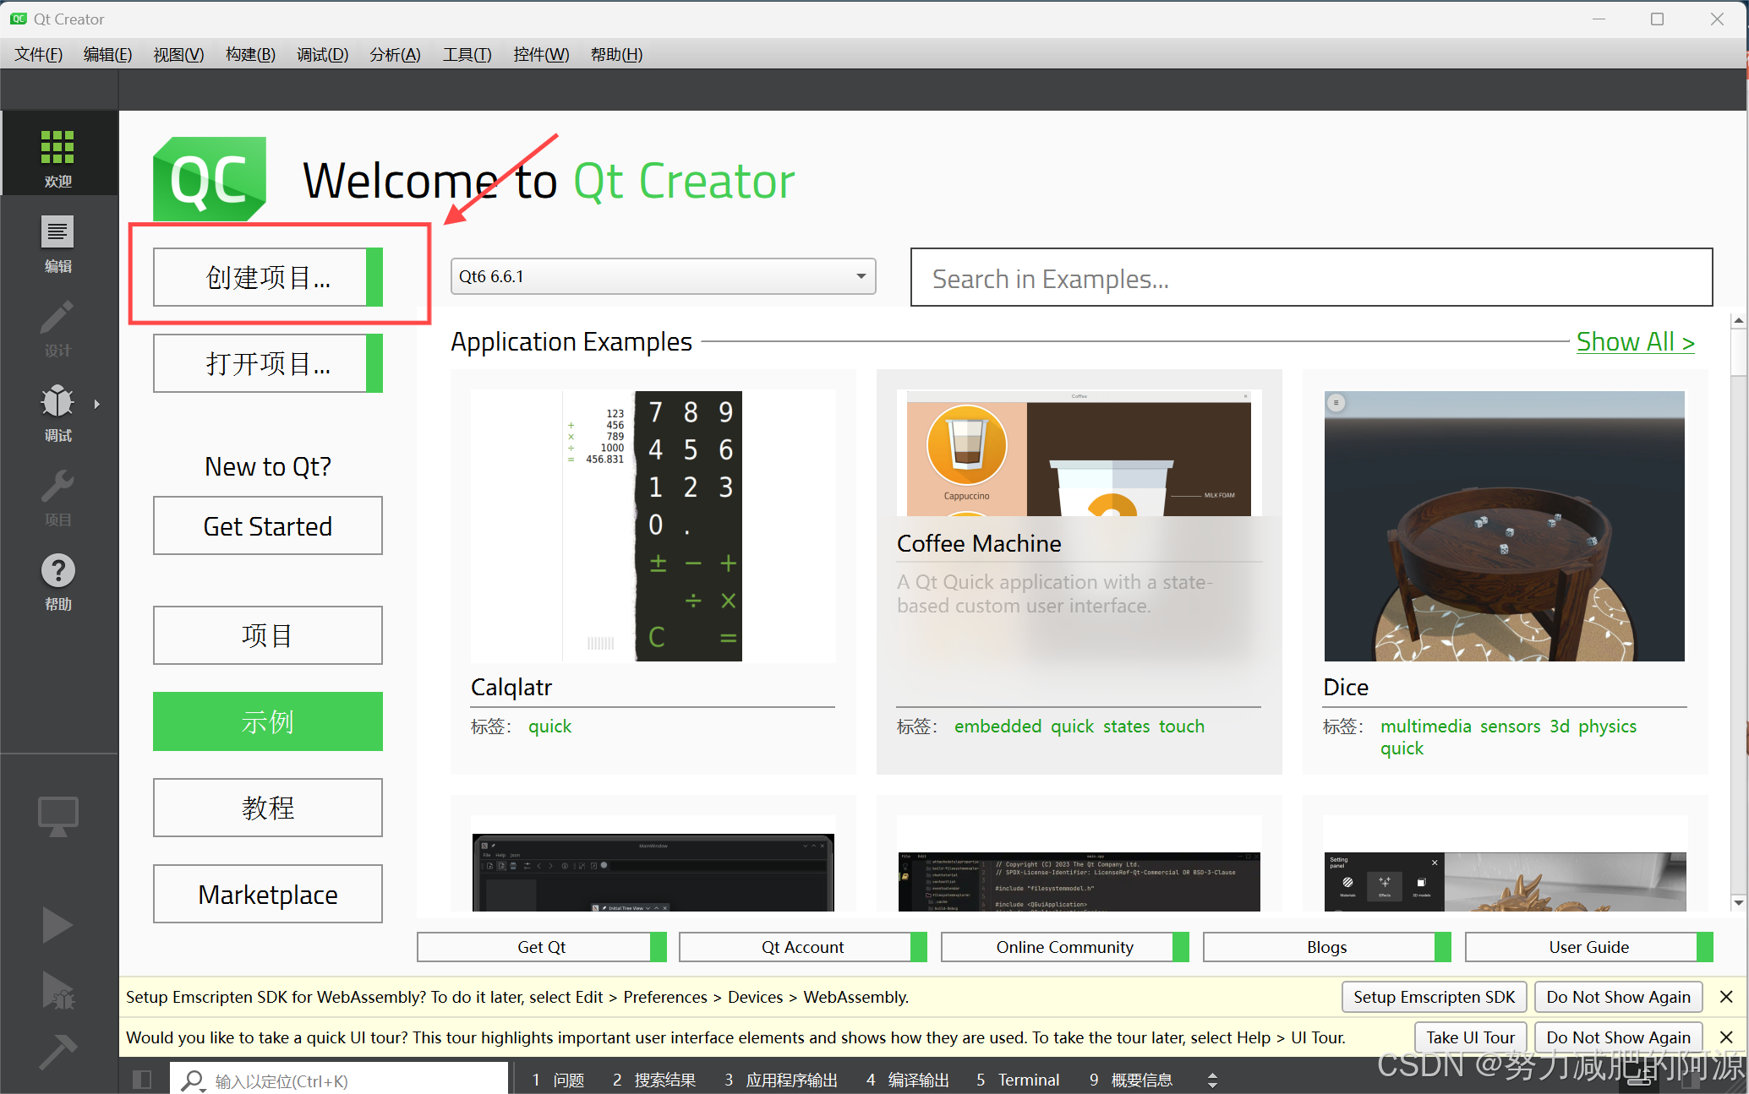Viewport: 1749px width, 1094px height.
Task: Toggle the left sidebar visibility icon
Action: point(142,1080)
